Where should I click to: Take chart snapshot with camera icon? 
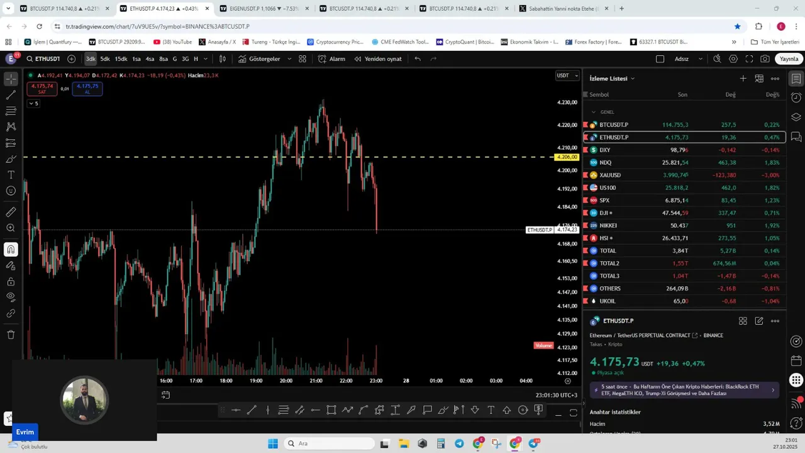point(765,59)
